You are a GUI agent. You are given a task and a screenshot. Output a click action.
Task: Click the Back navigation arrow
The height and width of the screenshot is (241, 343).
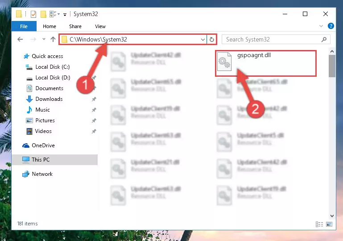[x=20, y=39]
